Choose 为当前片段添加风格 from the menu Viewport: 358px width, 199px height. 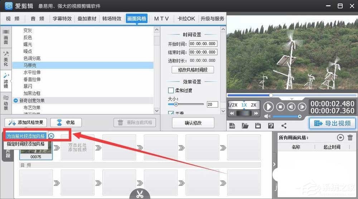click(26, 136)
